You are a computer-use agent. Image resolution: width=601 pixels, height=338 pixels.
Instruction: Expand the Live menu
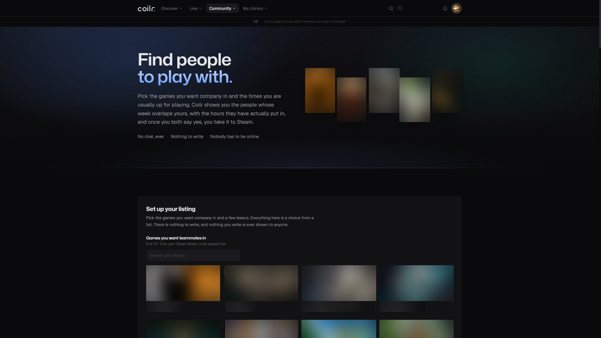click(x=195, y=9)
